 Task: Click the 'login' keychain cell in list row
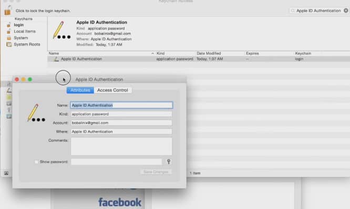coord(299,59)
